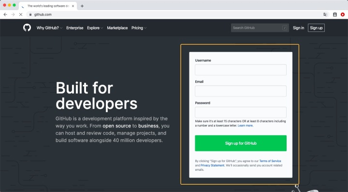Click the lock icon beside github.com

[x=30, y=14]
